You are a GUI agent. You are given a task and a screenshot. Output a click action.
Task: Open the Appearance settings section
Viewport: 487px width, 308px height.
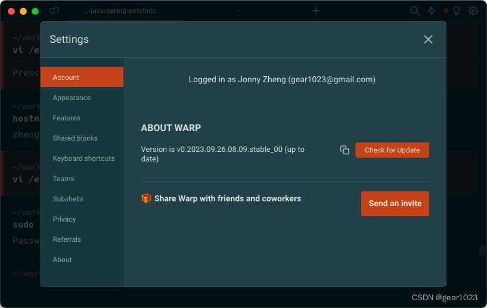click(82, 98)
